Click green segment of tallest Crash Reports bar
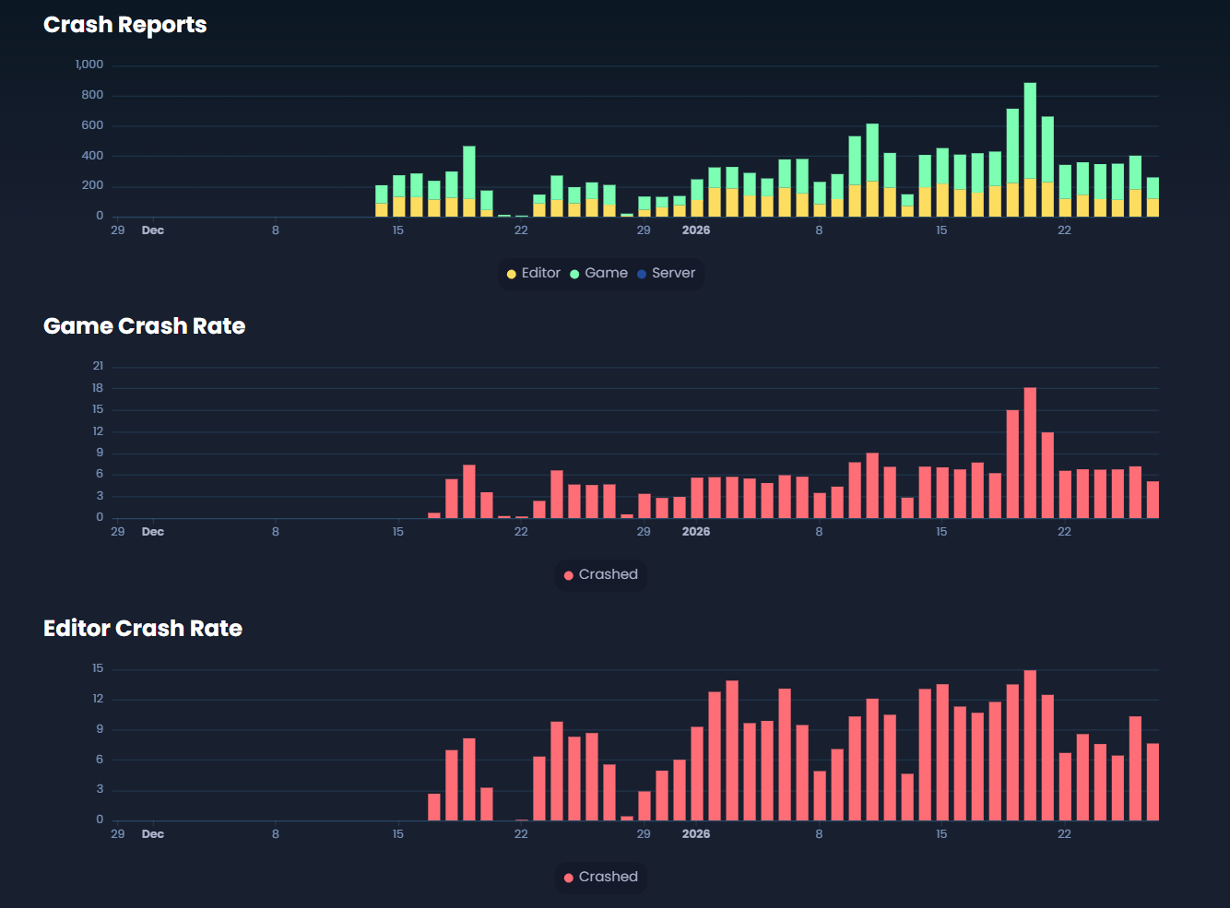Screen dimensions: 1230x908 tap(1030, 130)
